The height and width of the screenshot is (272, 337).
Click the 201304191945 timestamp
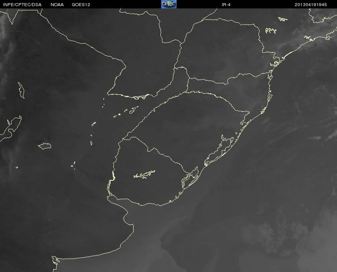pos(311,5)
